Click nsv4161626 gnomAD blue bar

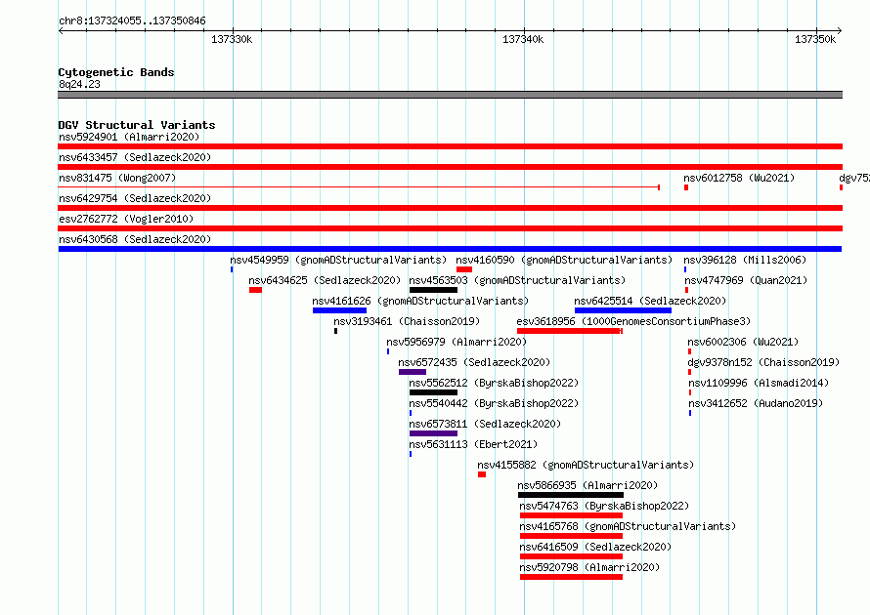tap(339, 310)
